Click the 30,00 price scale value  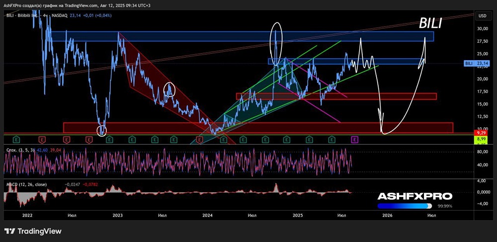(x=483, y=29)
